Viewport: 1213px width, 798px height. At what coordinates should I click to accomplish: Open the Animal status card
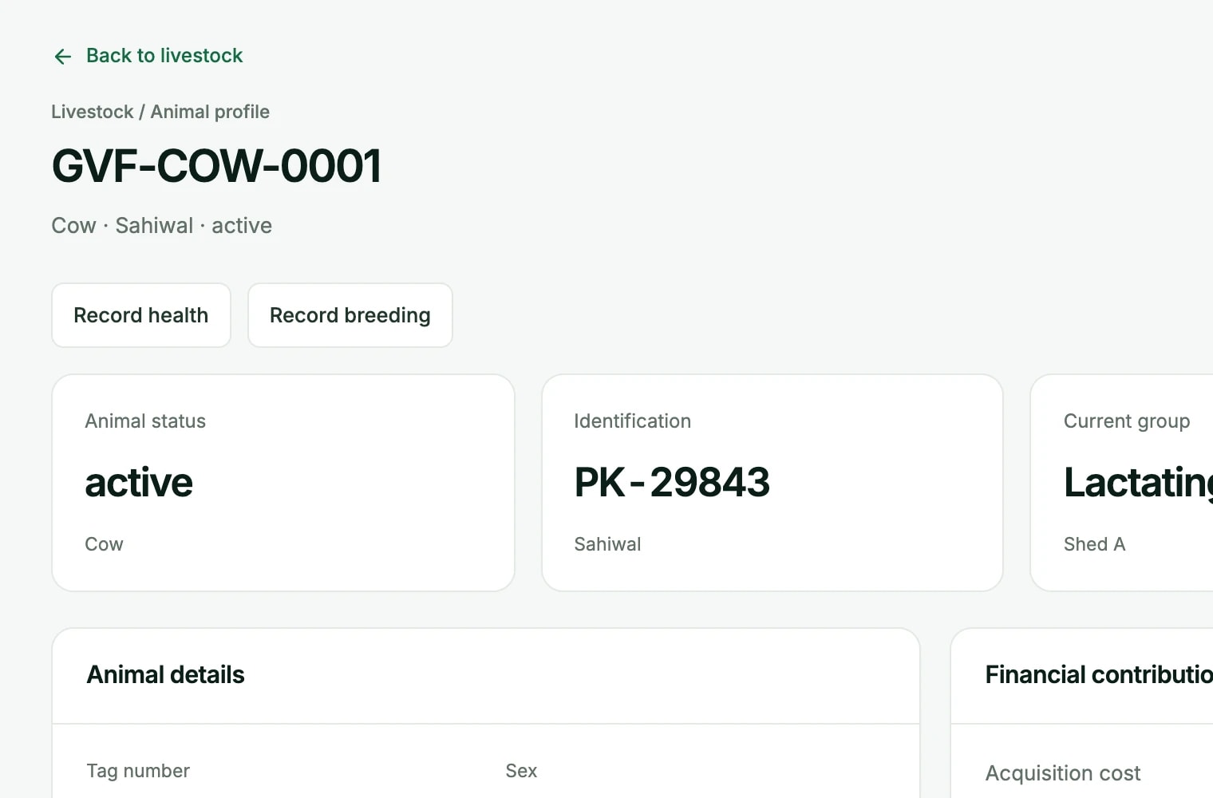(x=283, y=483)
